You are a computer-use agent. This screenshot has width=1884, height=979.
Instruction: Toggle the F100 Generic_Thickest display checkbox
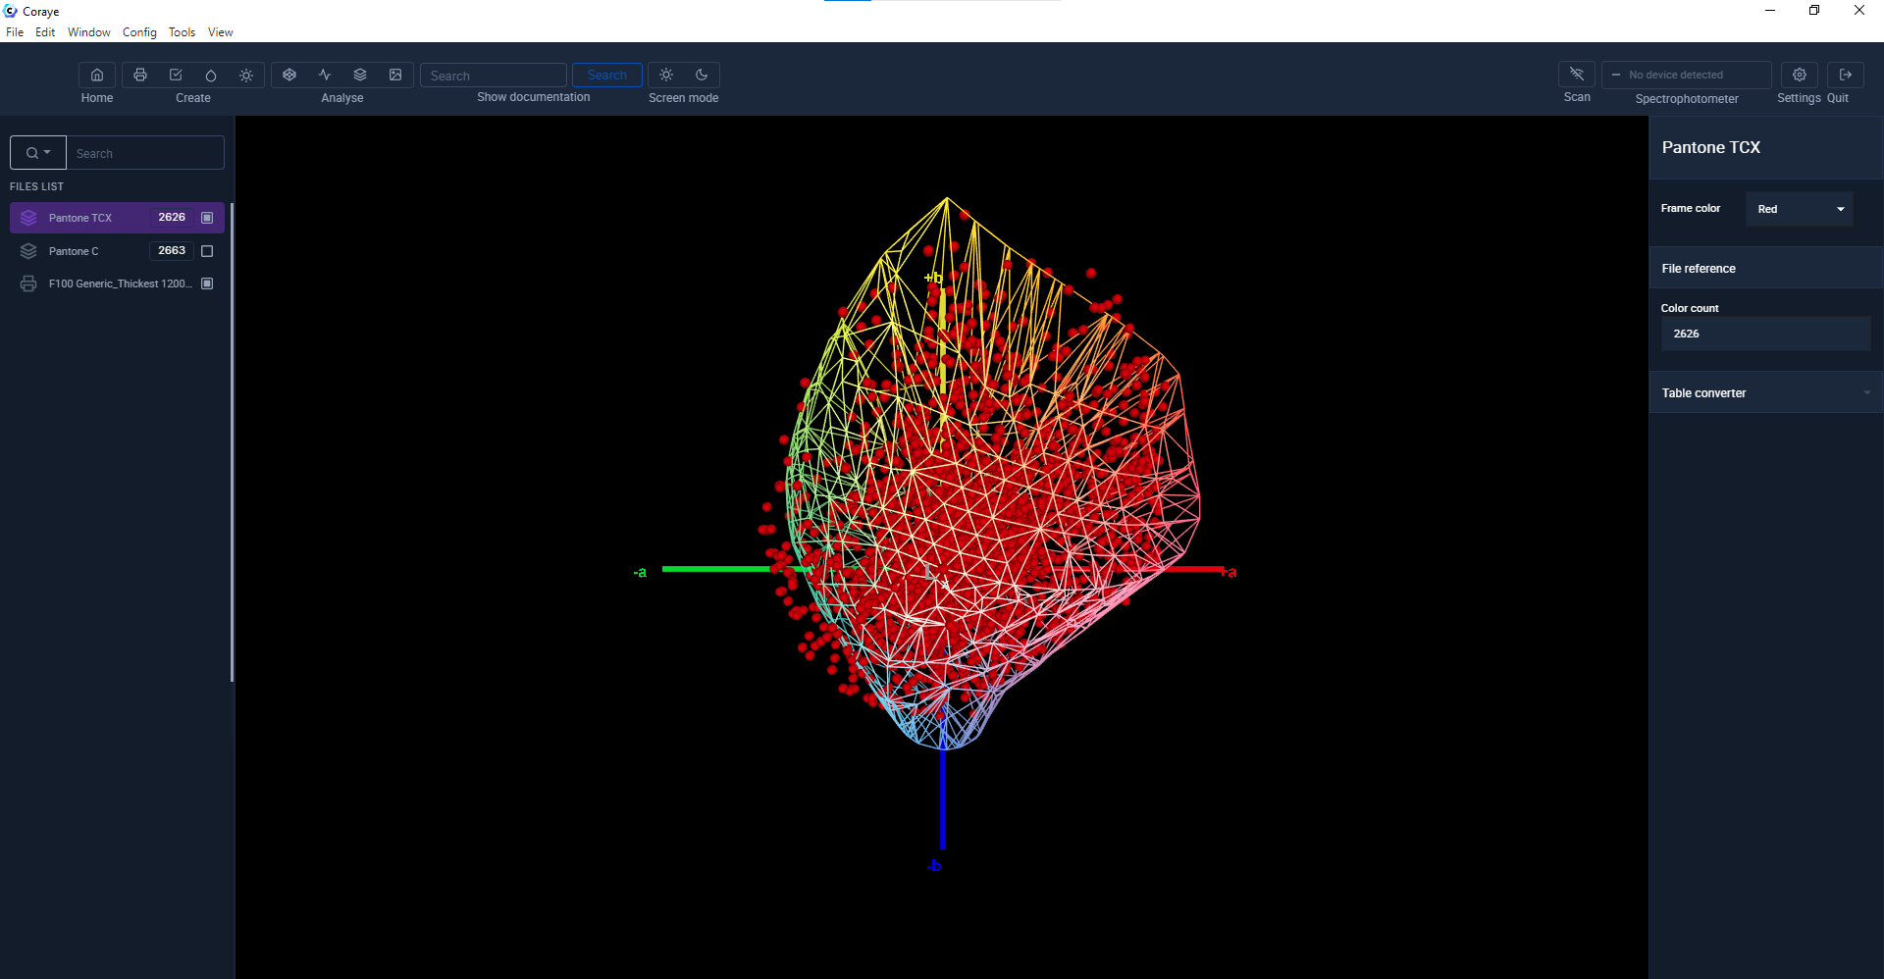[x=207, y=283]
